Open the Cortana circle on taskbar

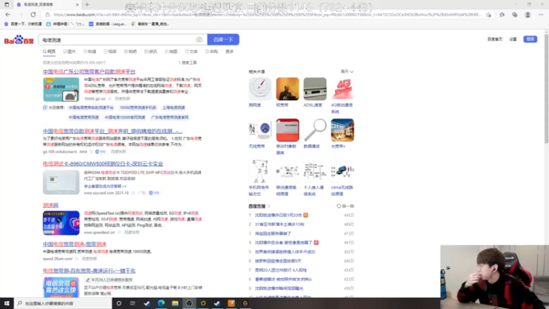(119, 304)
